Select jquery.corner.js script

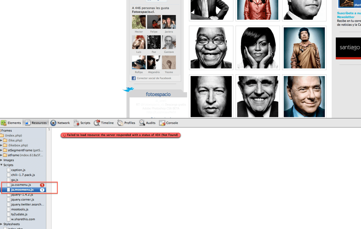[x=23, y=199]
